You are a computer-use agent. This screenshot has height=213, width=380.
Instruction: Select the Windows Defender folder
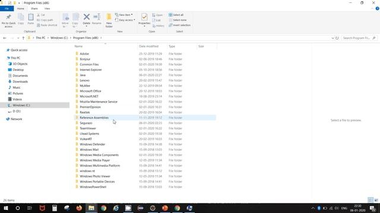click(93, 144)
